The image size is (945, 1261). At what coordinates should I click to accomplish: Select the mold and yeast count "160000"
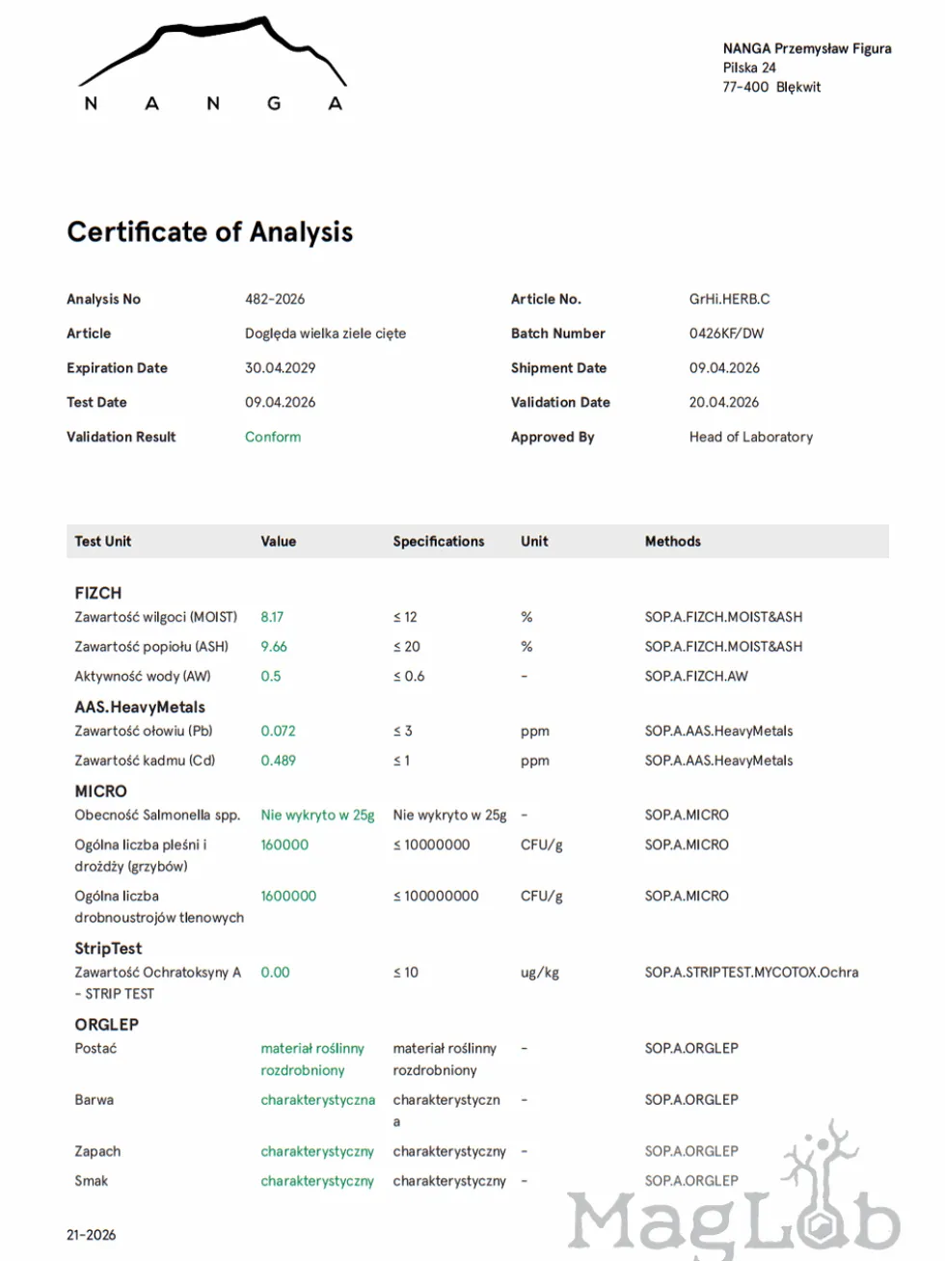[284, 845]
